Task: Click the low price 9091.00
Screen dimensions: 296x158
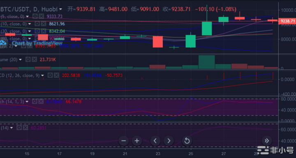Action: 149,9
